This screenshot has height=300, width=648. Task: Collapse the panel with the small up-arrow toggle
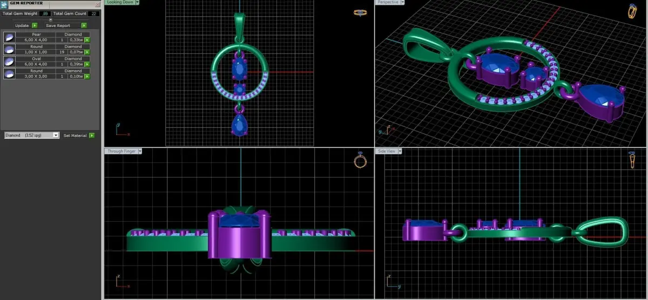[x=50, y=19]
